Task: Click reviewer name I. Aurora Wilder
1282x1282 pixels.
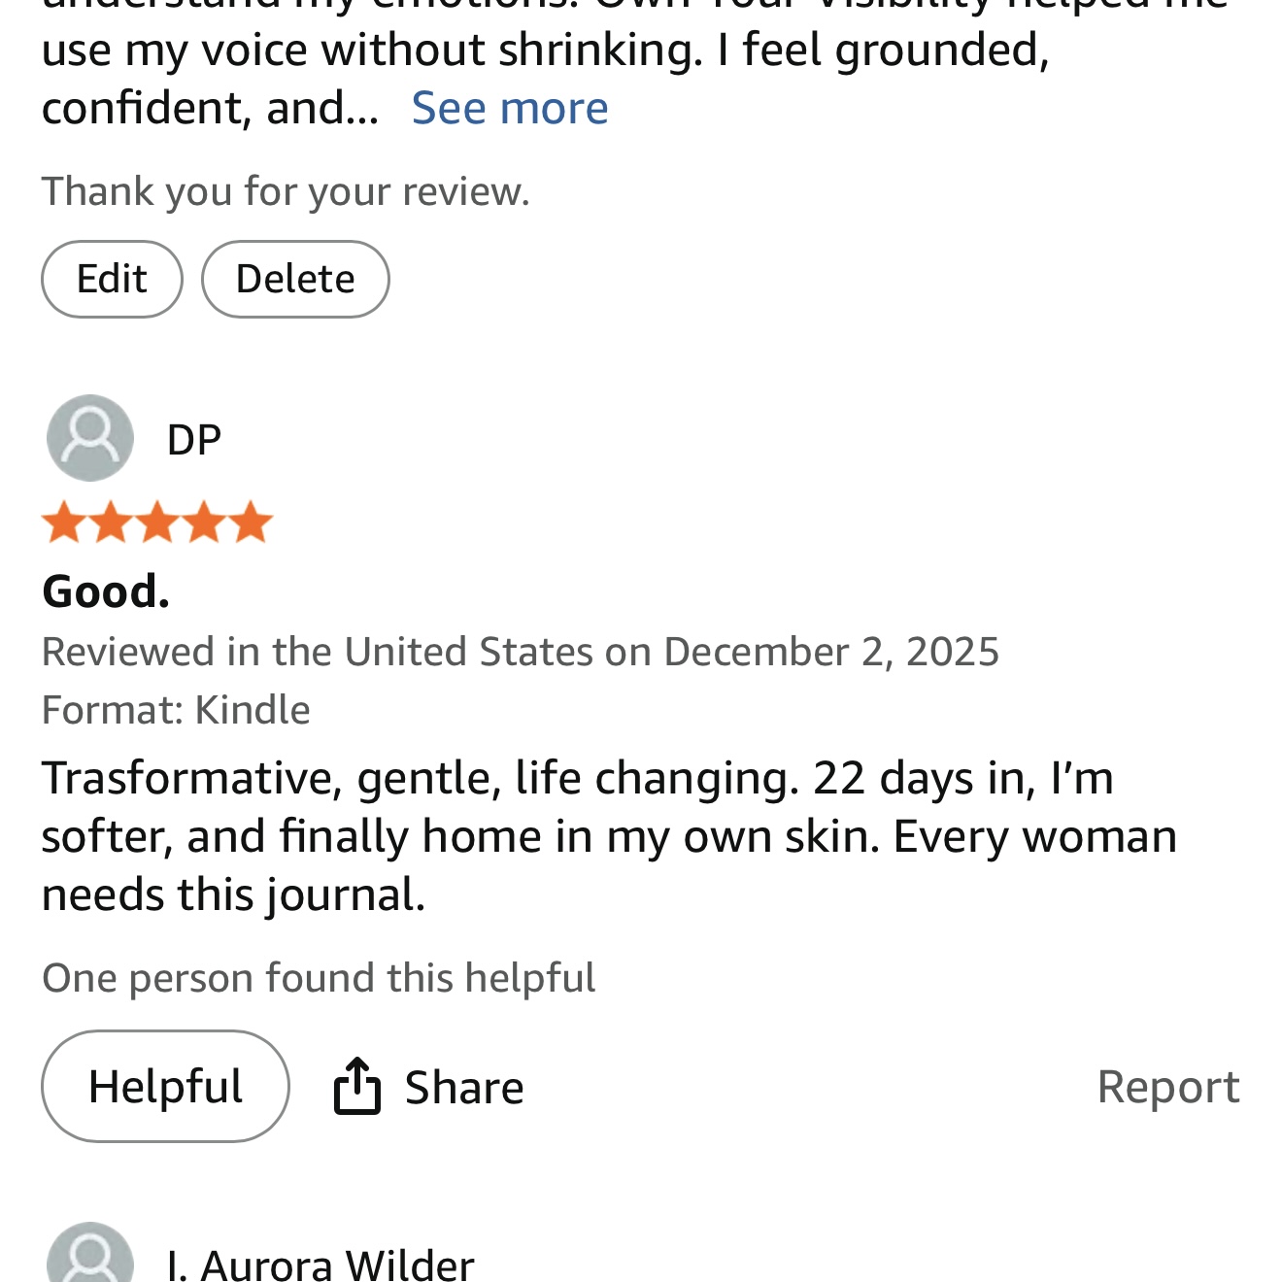Action: pos(320,1265)
